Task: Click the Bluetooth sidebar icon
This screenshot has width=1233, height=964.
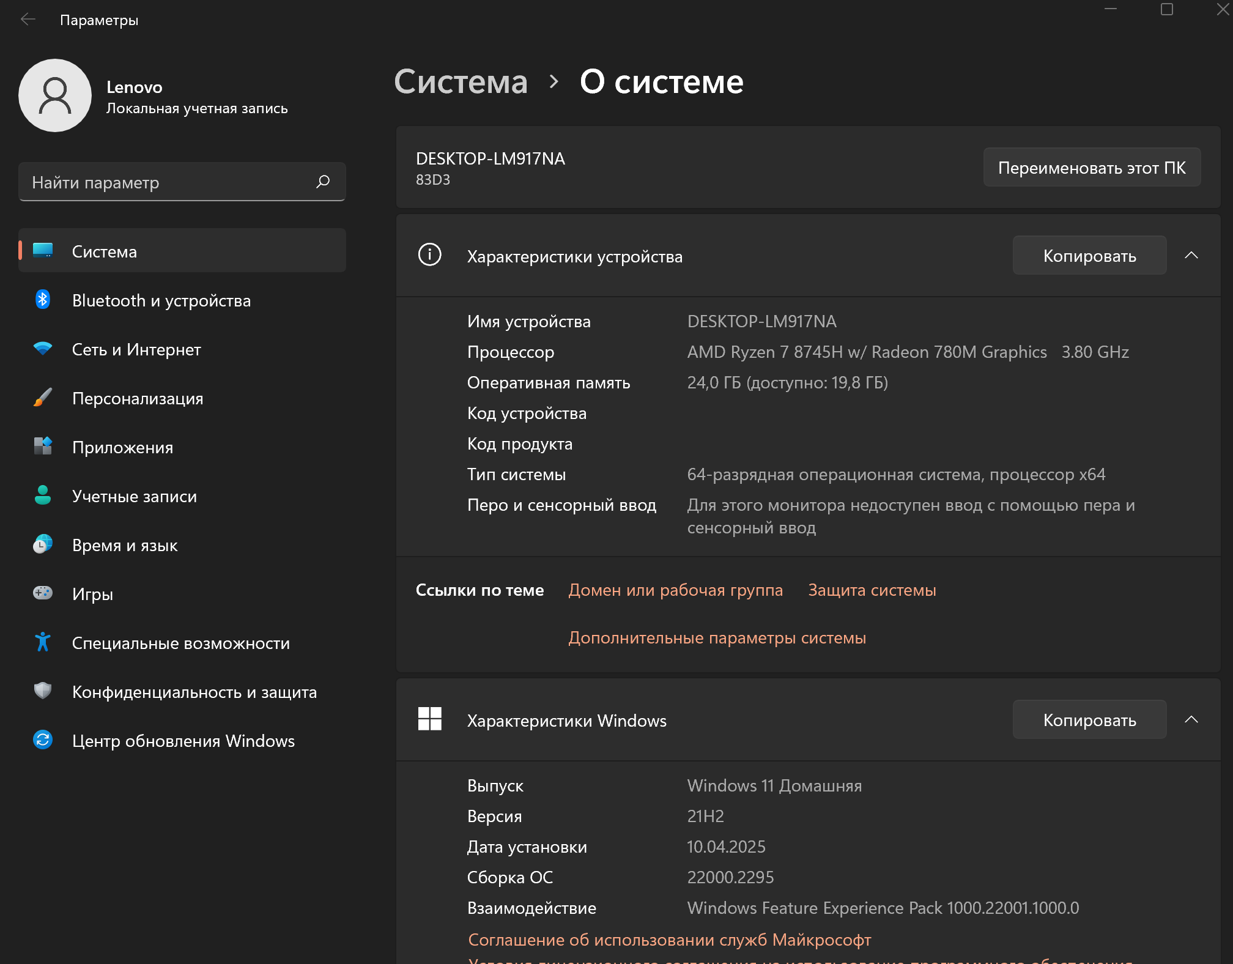Action: 43,300
